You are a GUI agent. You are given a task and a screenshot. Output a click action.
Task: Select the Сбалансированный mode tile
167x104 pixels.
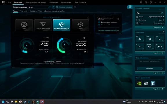click(43, 25)
